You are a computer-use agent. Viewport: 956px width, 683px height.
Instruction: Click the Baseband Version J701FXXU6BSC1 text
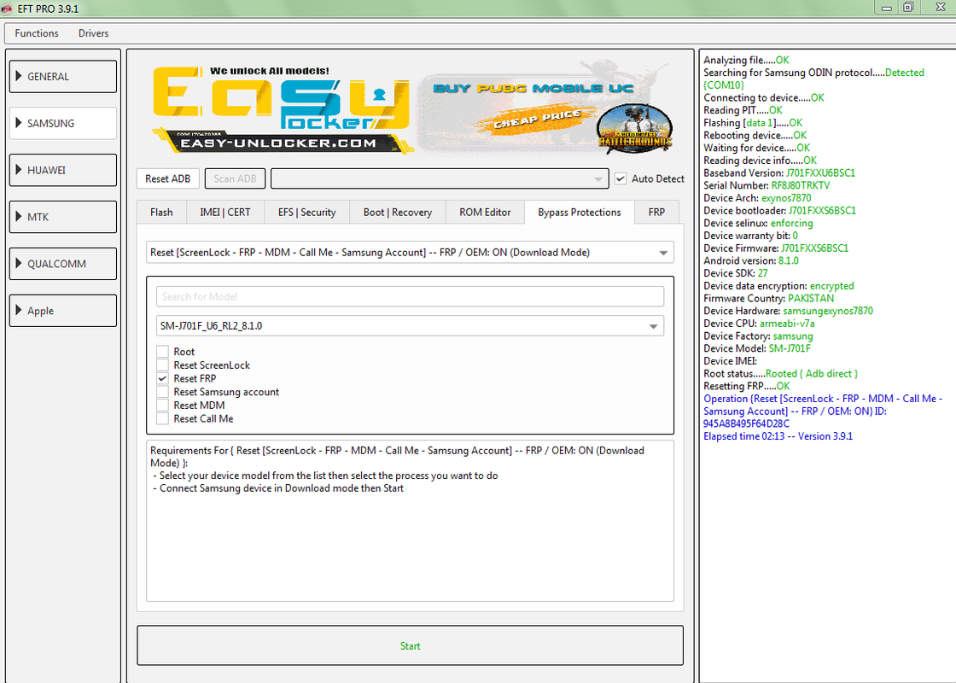click(x=779, y=172)
